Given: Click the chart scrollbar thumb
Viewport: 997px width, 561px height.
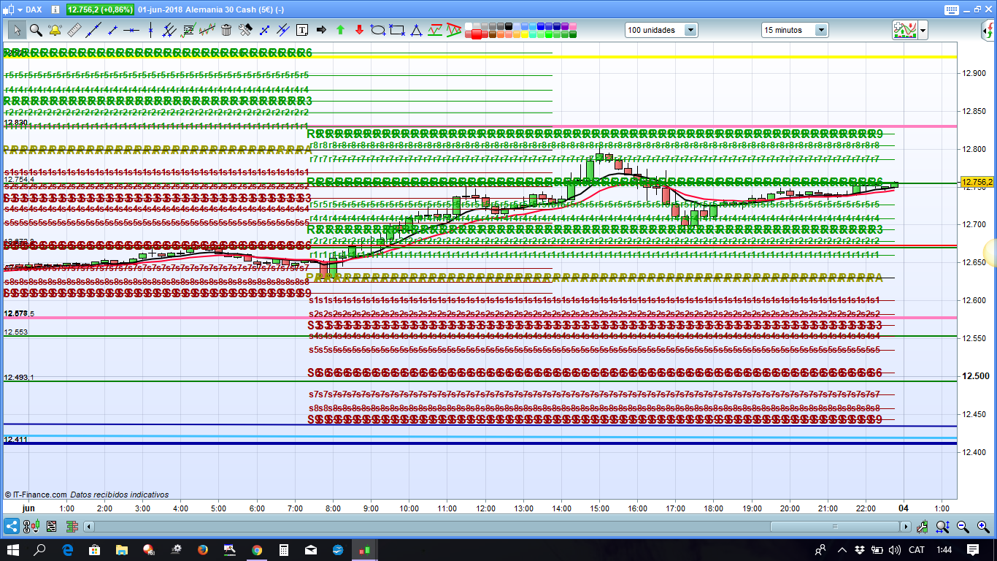Looking at the screenshot, I should 835,527.
